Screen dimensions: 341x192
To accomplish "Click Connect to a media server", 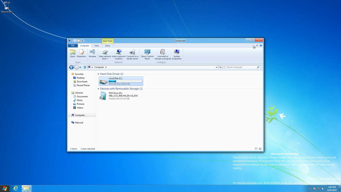I will pyautogui.click(x=132, y=54).
